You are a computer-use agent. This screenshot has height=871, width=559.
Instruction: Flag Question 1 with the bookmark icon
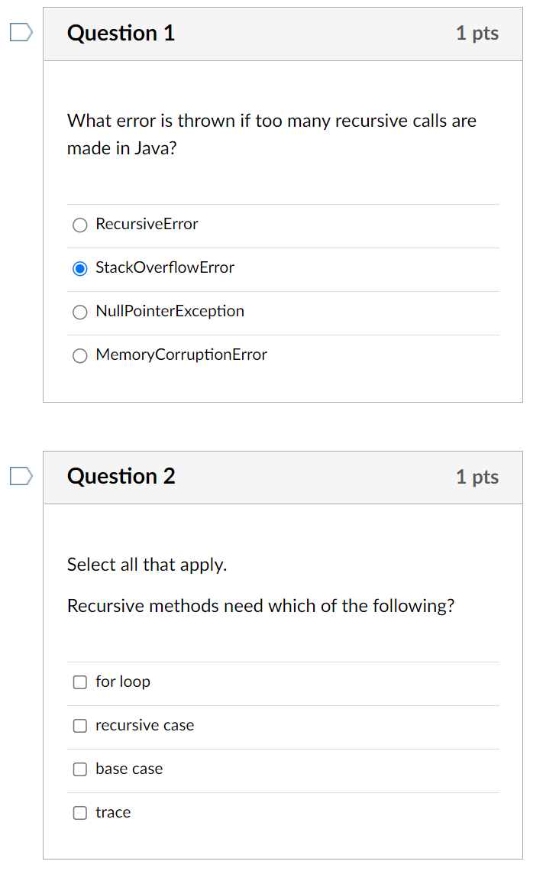pos(21,32)
